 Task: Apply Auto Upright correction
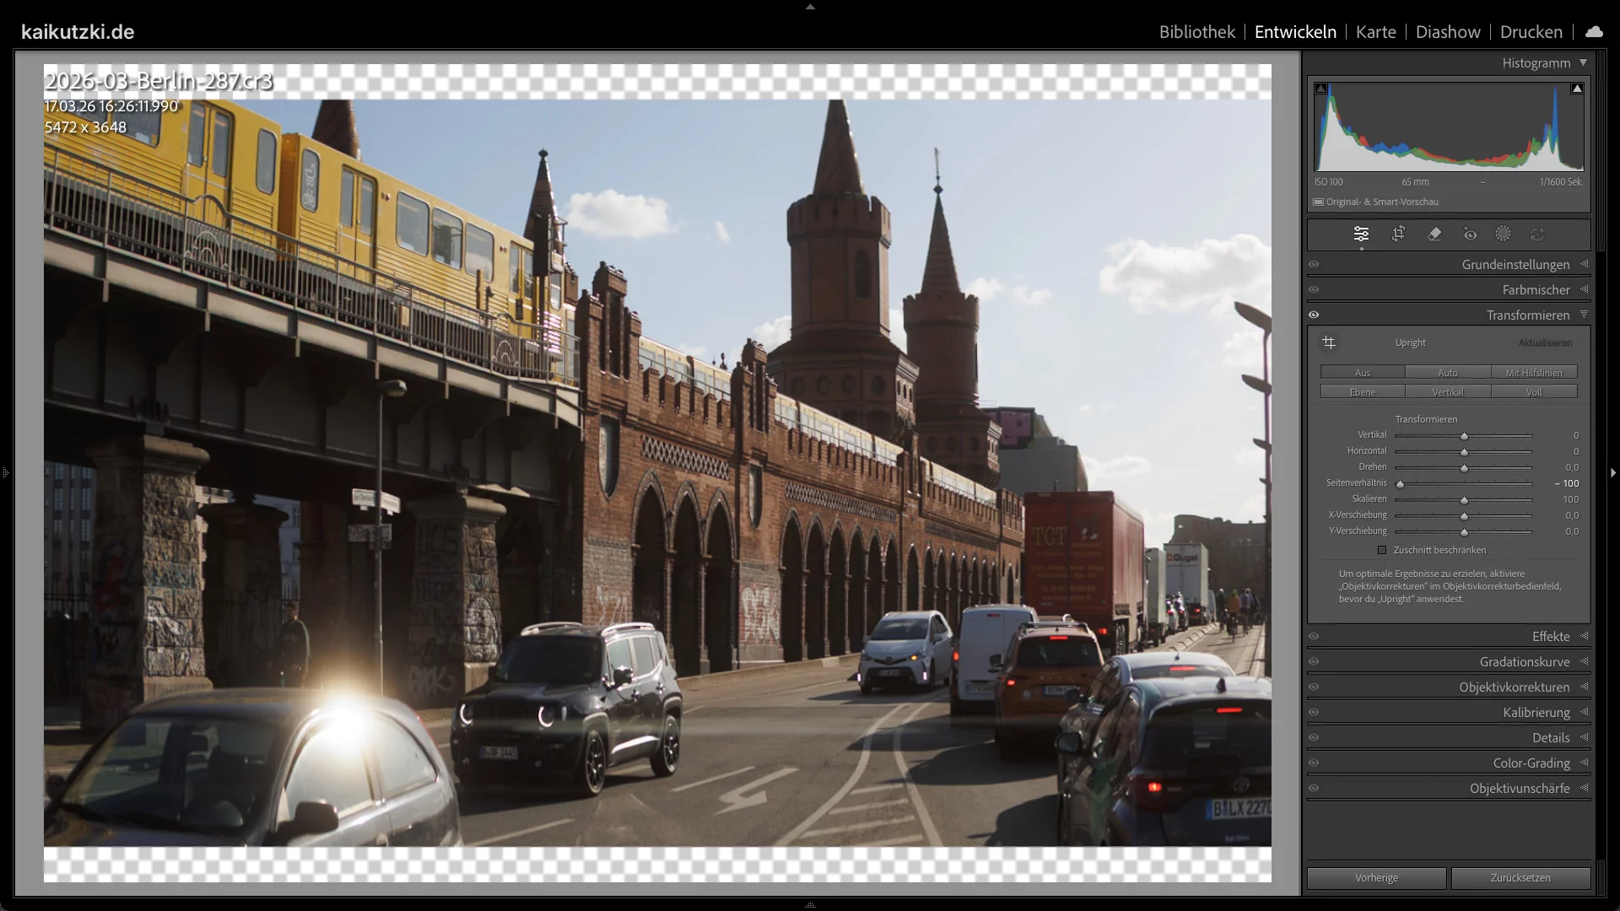[x=1448, y=372]
